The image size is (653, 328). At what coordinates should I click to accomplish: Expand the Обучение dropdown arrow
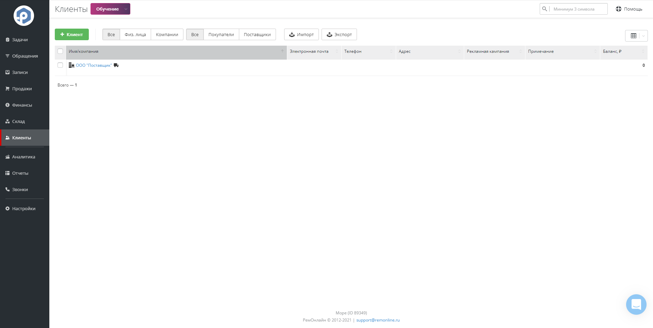[126, 9]
